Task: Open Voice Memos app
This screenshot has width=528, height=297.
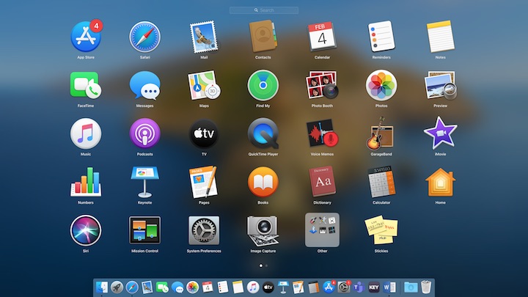Action: coord(322,133)
